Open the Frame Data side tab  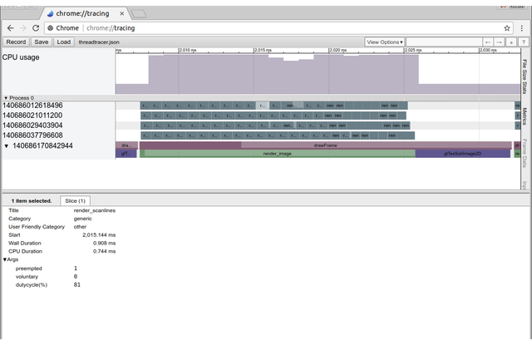(525, 153)
